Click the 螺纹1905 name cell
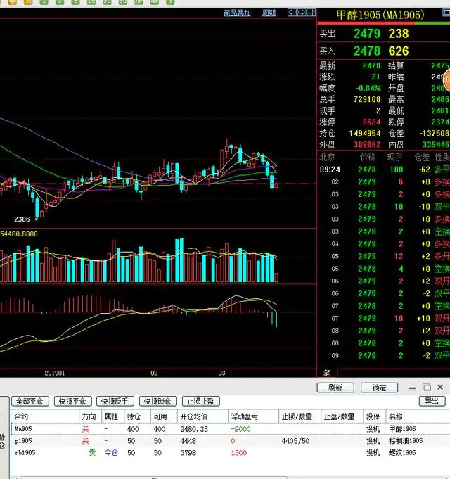This screenshot has width=450, height=479. pos(402,453)
